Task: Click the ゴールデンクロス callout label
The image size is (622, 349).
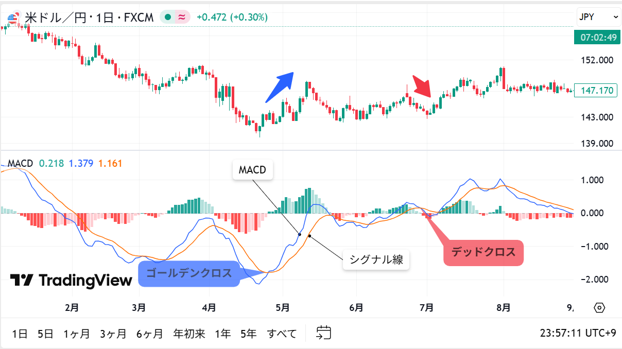Action: [189, 273]
